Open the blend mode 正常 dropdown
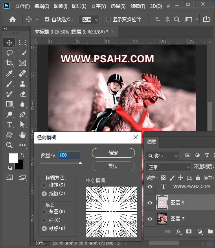This screenshot has height=248, width=215. pos(168,167)
